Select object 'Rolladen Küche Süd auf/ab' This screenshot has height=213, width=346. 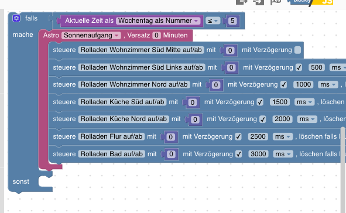click(122, 102)
